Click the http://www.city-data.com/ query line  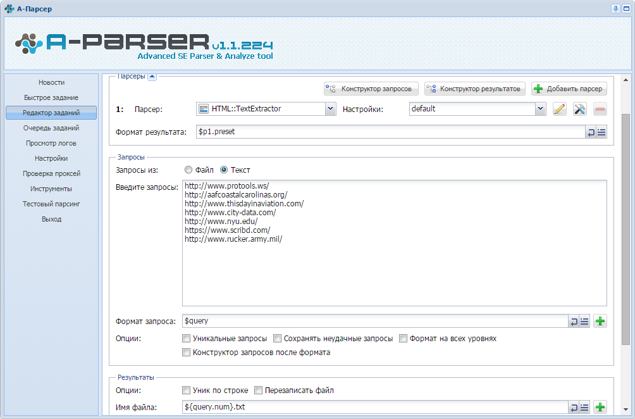[x=230, y=213]
